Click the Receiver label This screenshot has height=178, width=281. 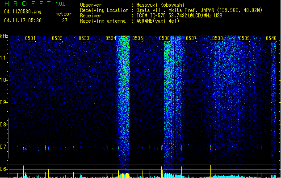click(91, 16)
